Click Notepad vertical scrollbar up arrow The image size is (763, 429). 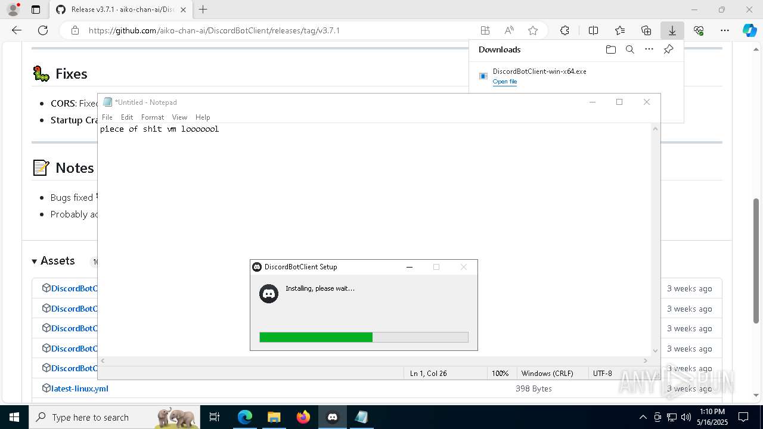[656, 128]
